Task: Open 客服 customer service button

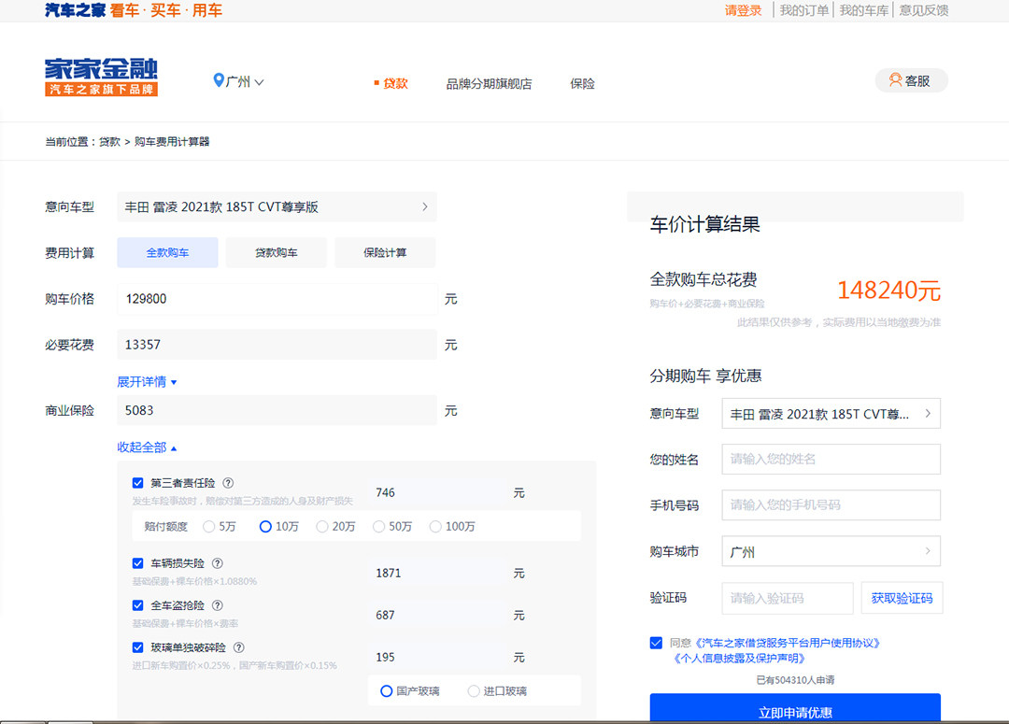Action: pyautogui.click(x=911, y=81)
